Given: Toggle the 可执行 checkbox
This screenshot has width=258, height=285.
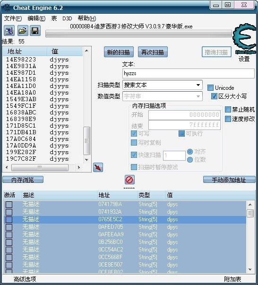Looking at the screenshot, I should coord(181,134).
